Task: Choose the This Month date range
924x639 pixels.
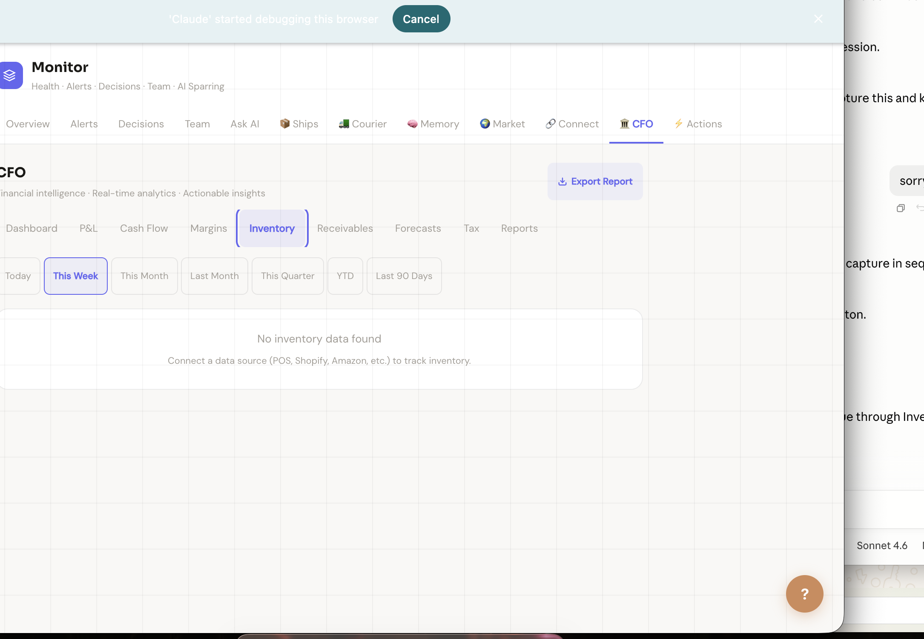Action: [144, 276]
